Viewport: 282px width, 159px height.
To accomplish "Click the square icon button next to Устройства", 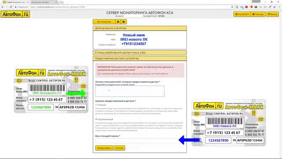I will click(118, 22).
